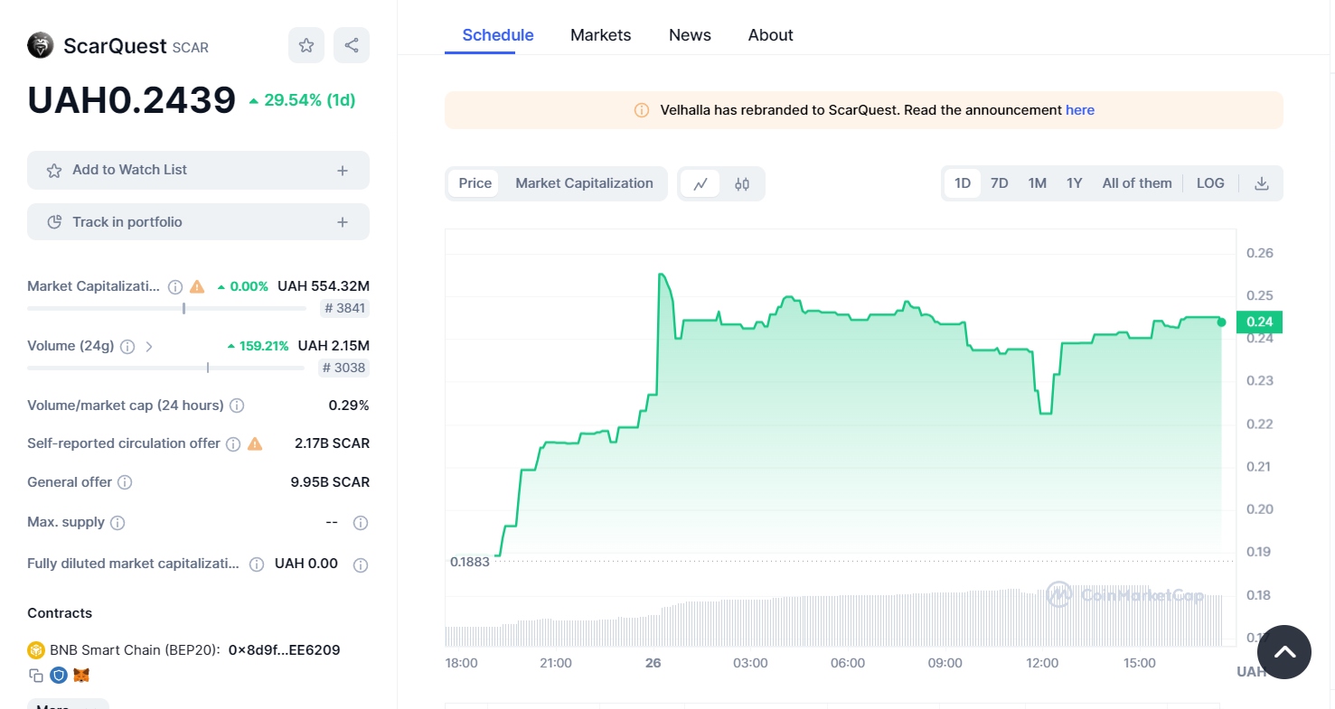Select 7D time range

coord(999,183)
